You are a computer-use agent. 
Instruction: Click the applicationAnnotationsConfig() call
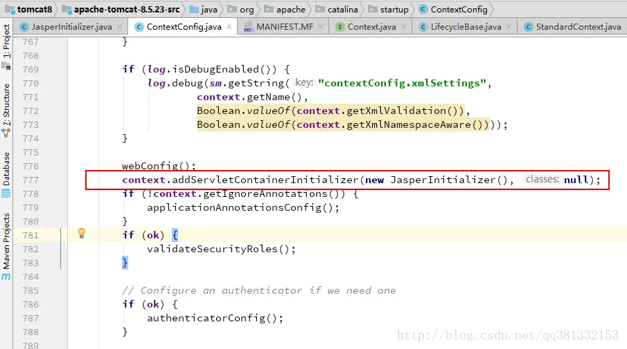[242, 207]
